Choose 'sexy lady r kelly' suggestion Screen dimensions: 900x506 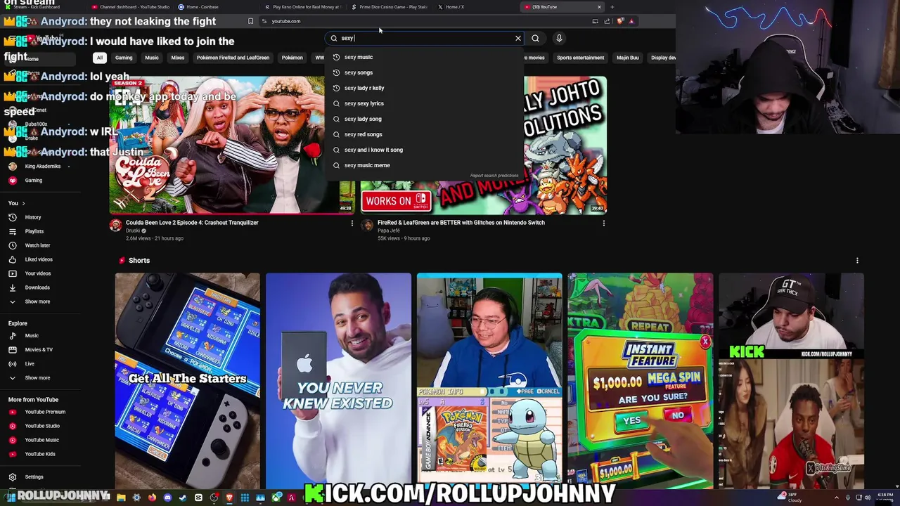pyautogui.click(x=424, y=88)
